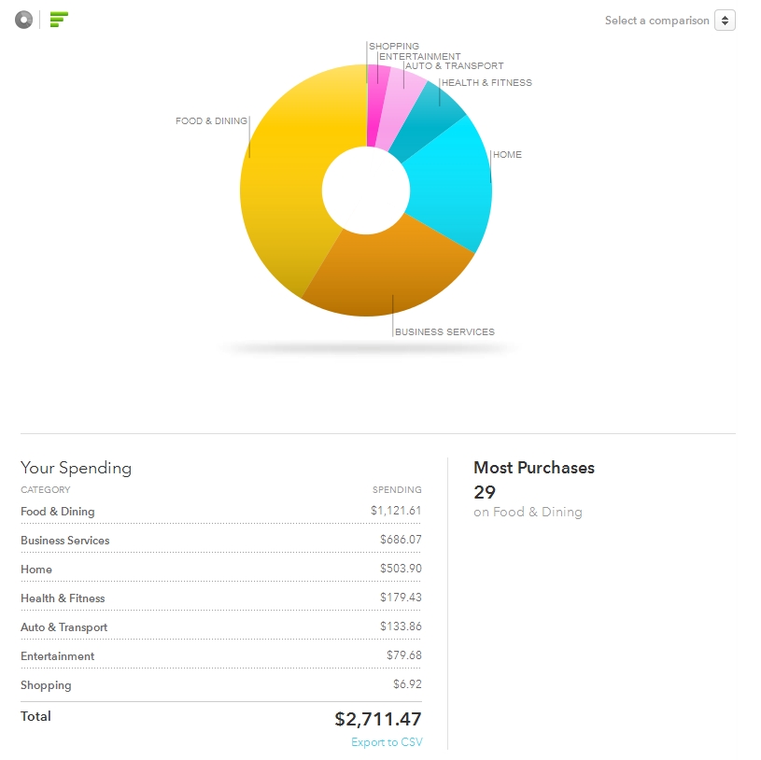
Task: Open the Auto & Transport category row
Action: point(220,626)
